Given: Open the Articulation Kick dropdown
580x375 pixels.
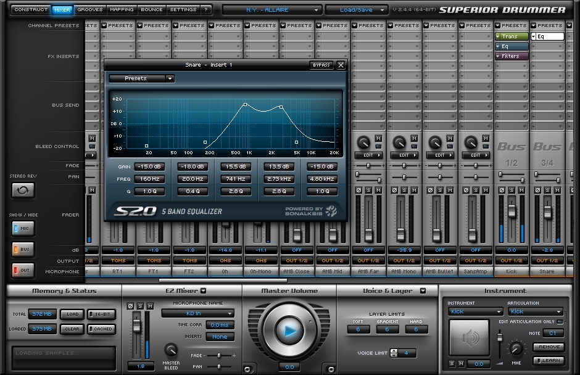Looking at the screenshot, I should [x=535, y=311].
